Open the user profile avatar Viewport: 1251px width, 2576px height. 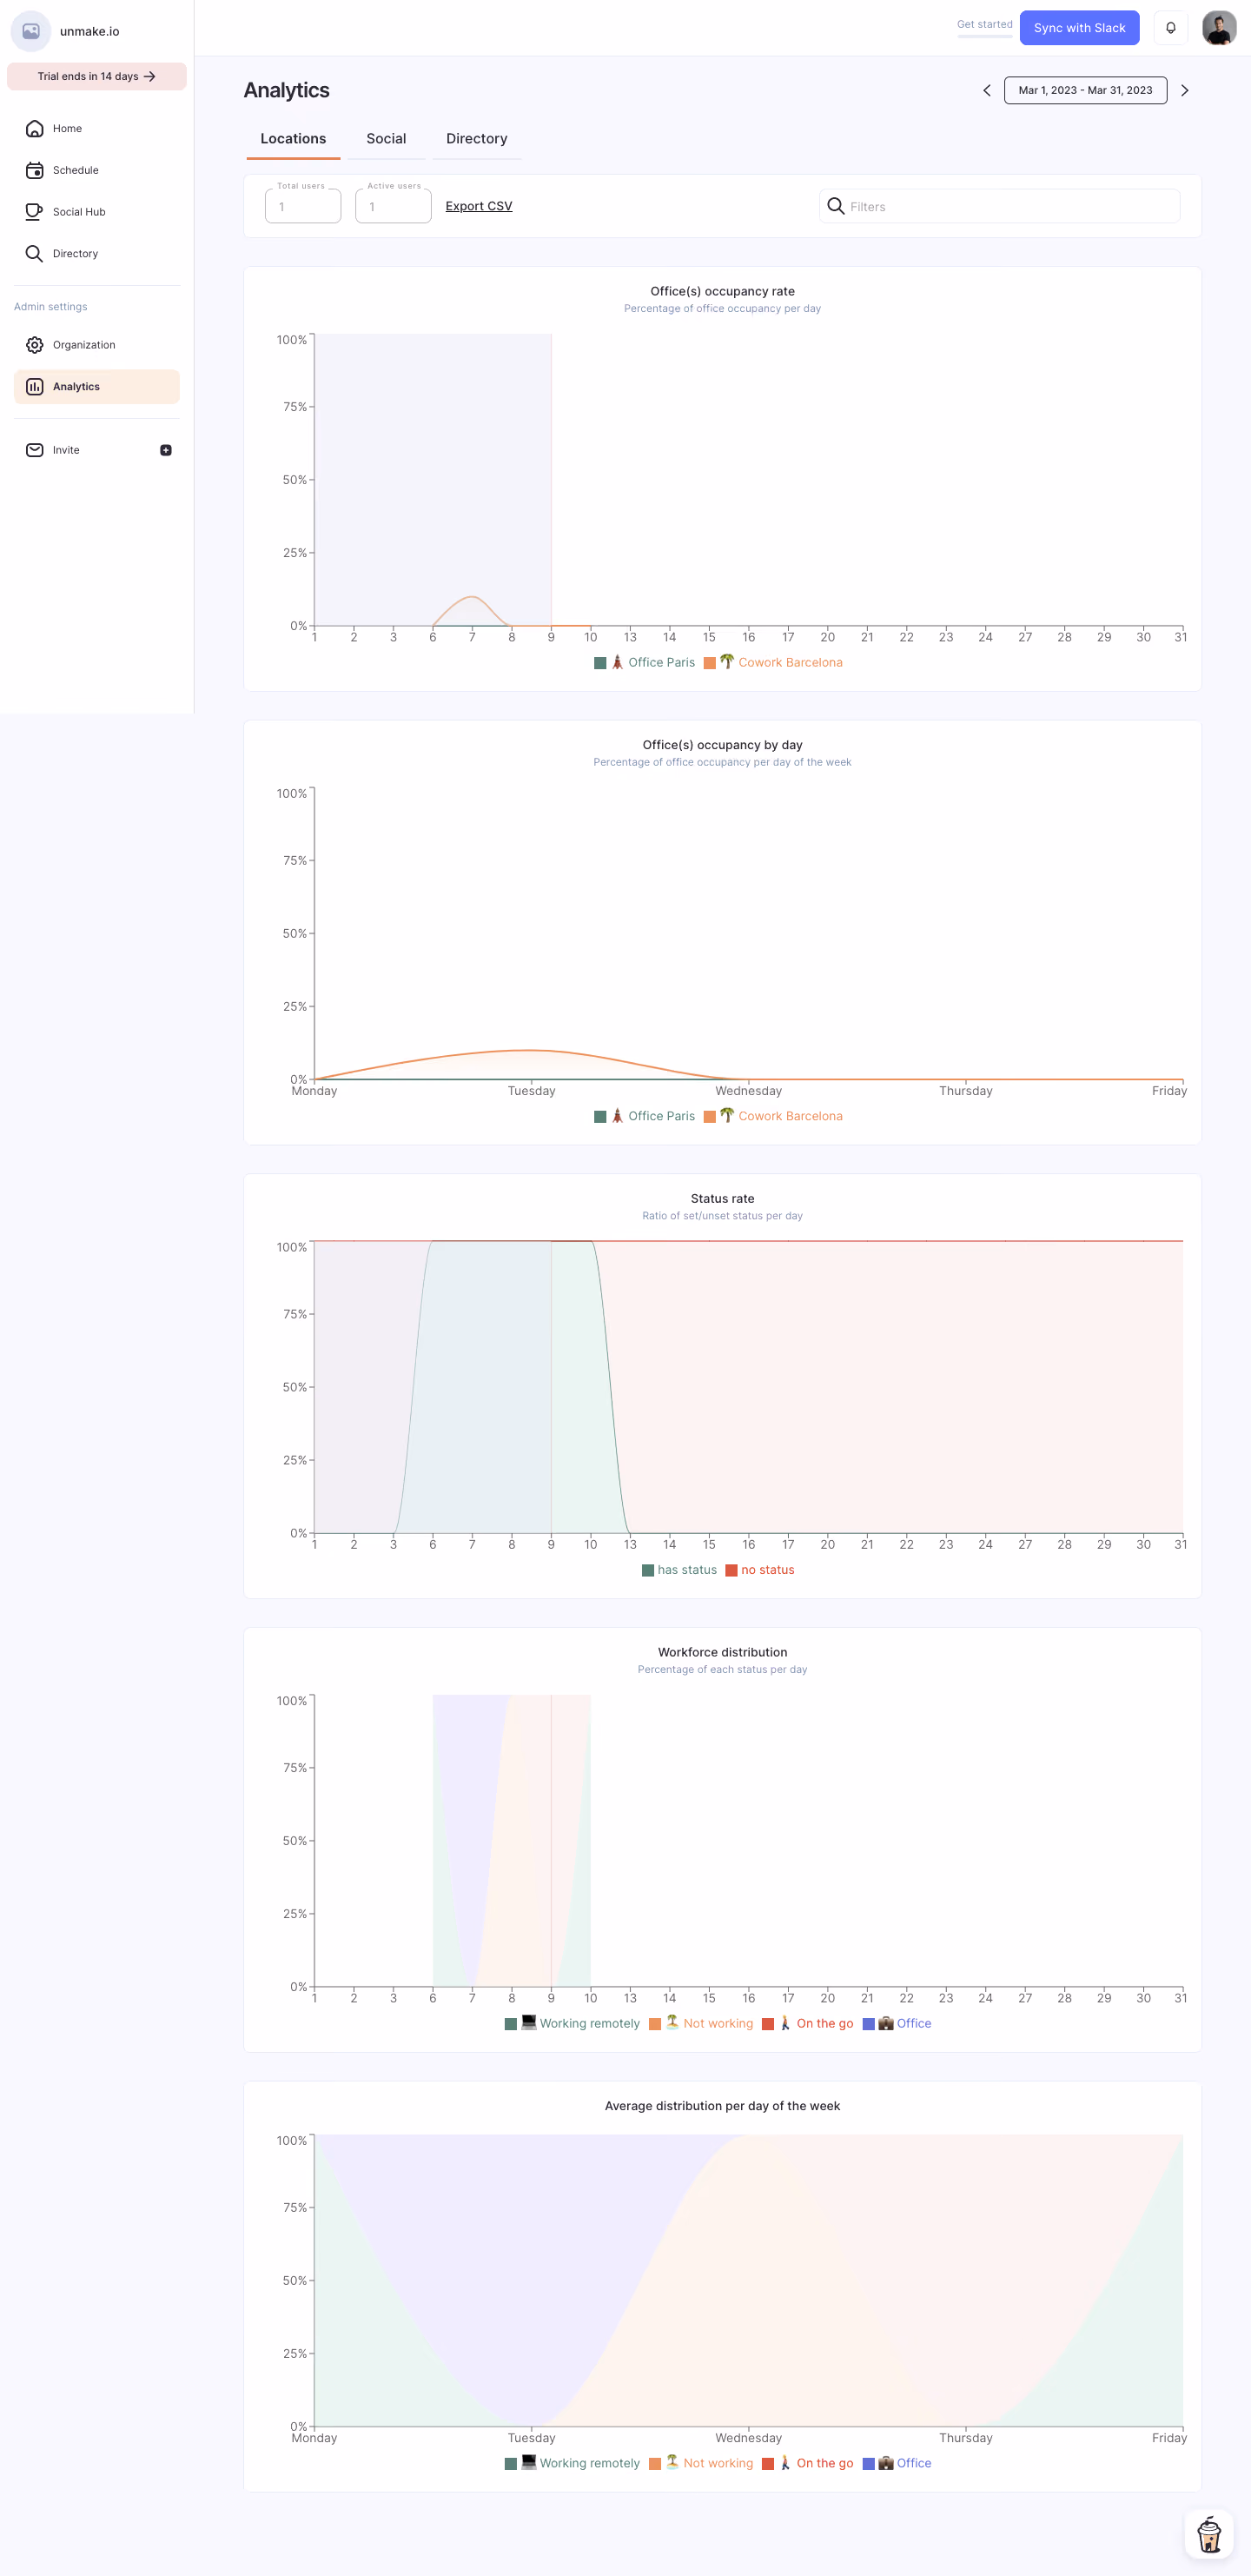[x=1219, y=28]
